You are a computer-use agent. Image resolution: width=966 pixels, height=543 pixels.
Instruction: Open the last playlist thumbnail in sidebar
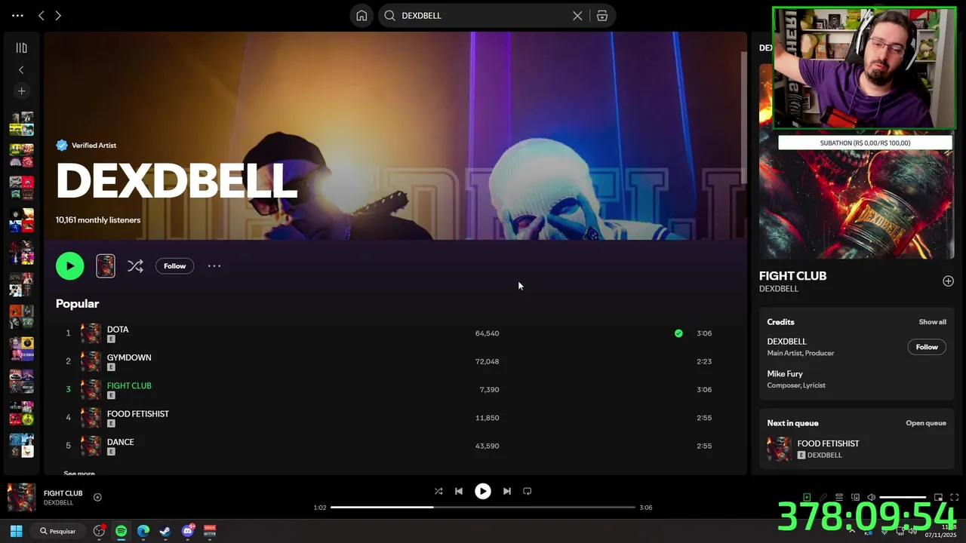click(21, 446)
